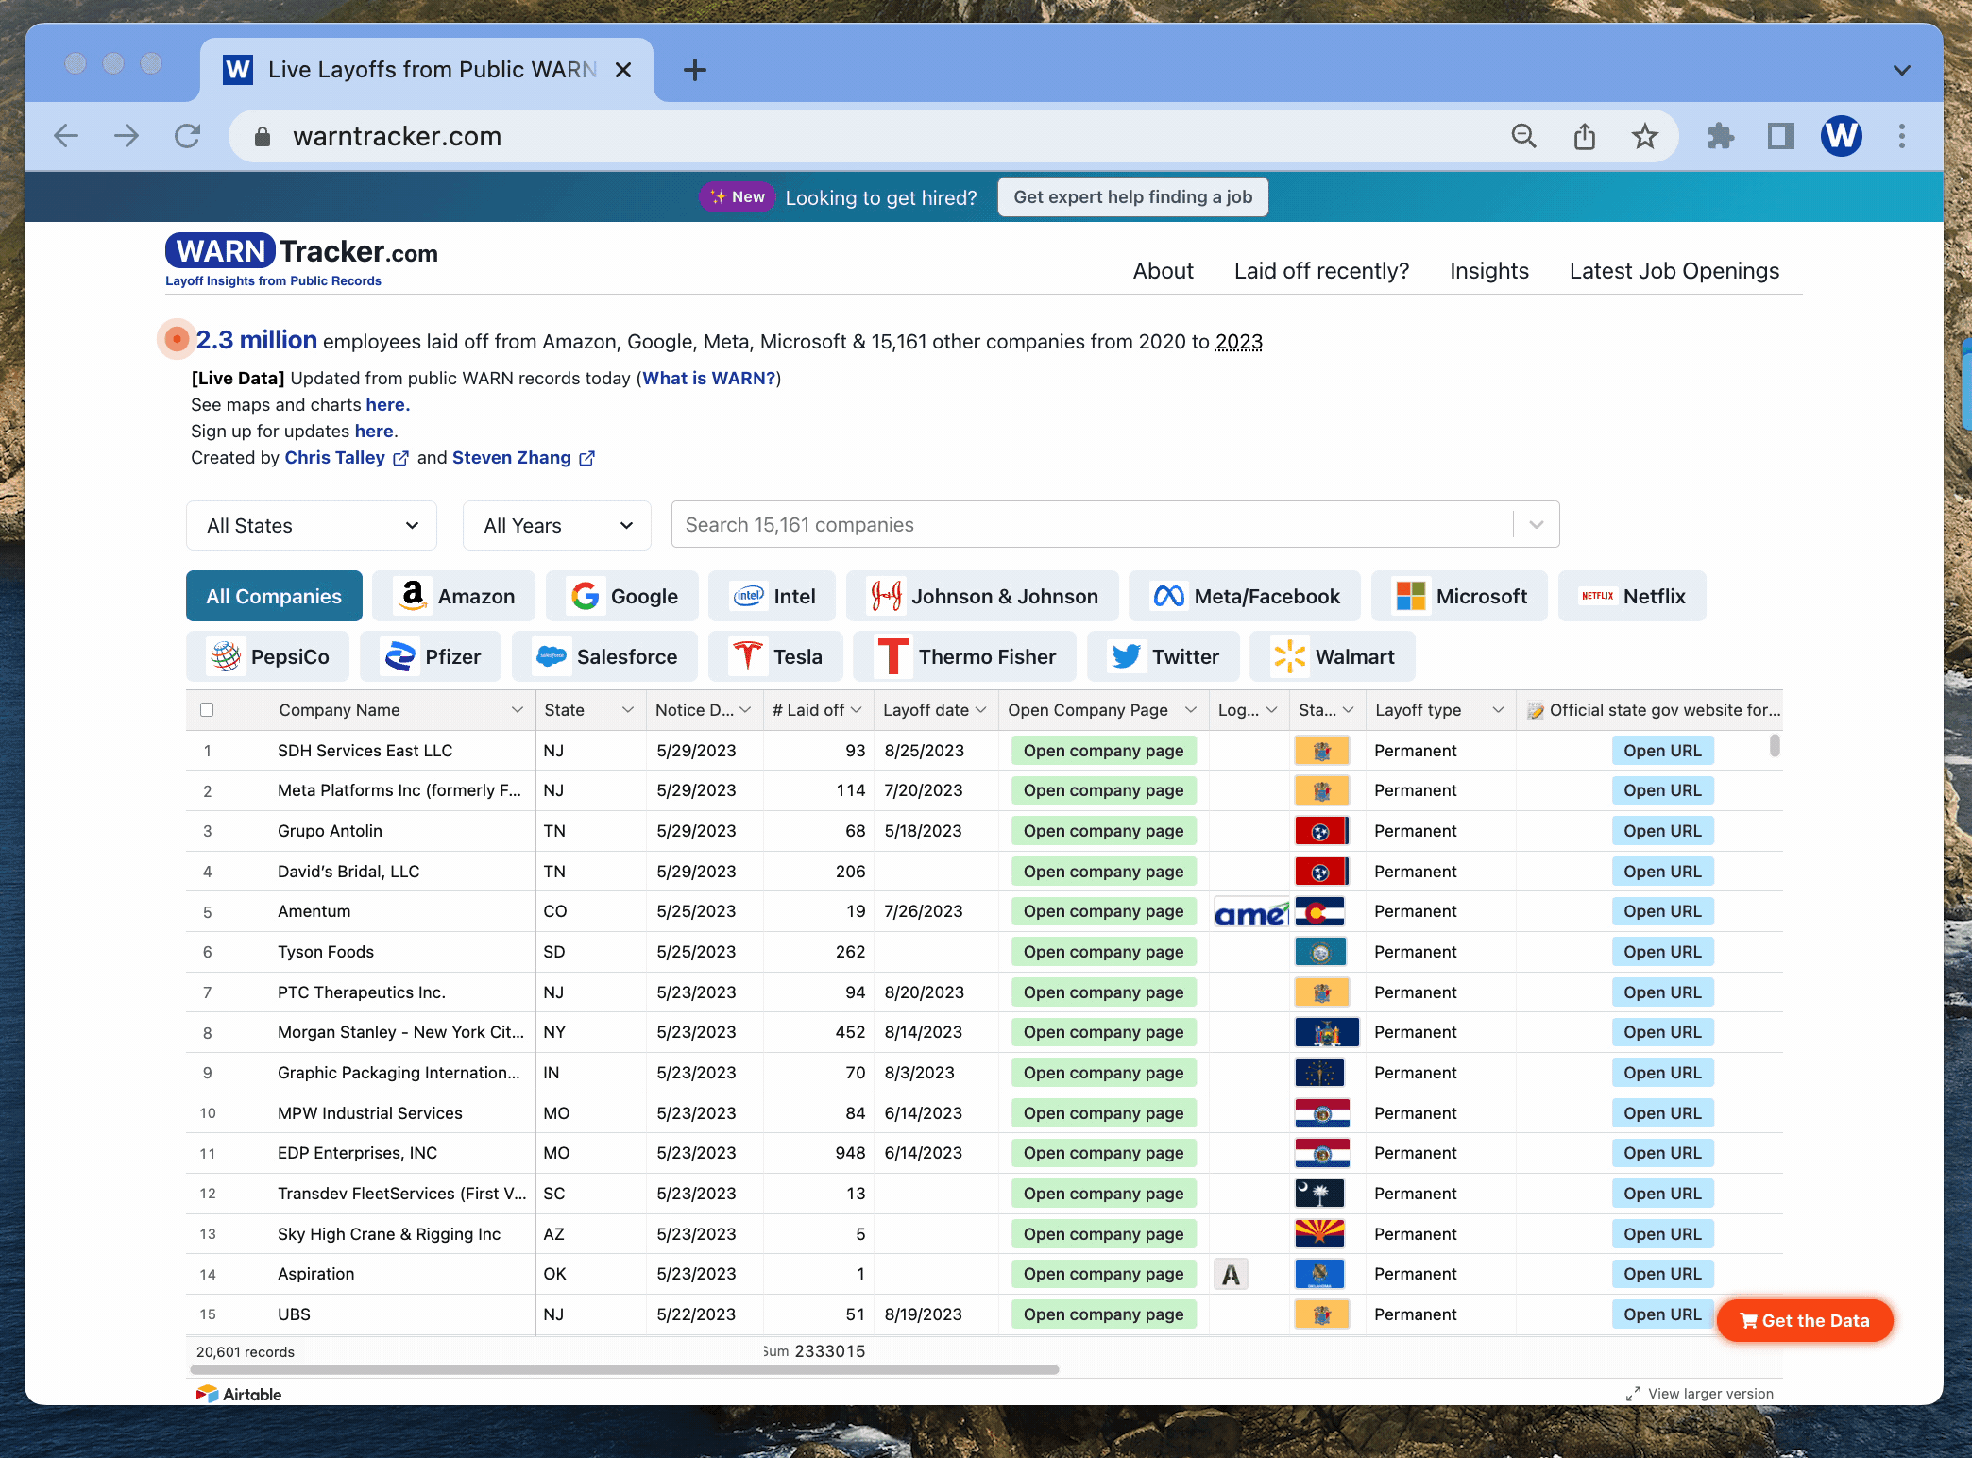Click the table horizontal scrollbar
This screenshot has width=1972, height=1458.
(x=624, y=1370)
